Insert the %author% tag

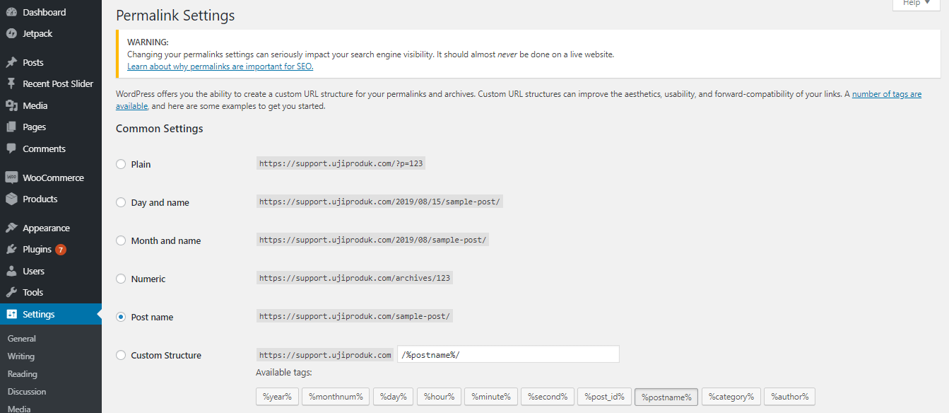pyautogui.click(x=789, y=397)
